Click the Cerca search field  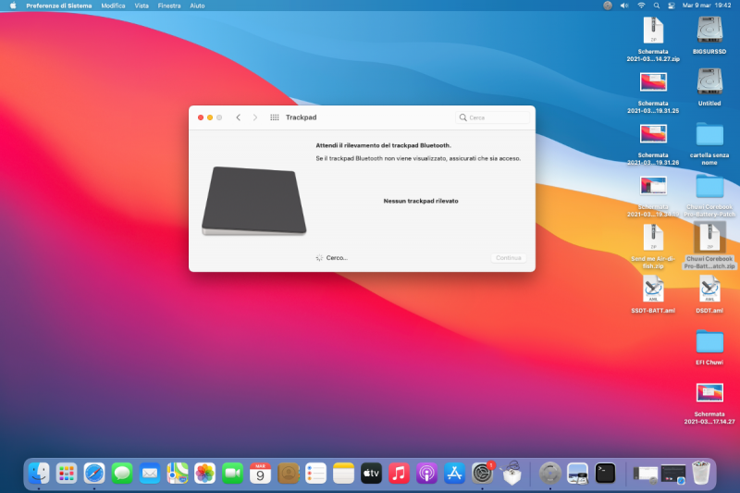[x=494, y=117]
